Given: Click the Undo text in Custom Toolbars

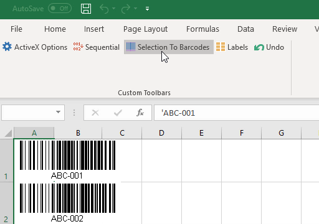Looking at the screenshot, I should (x=275, y=47).
